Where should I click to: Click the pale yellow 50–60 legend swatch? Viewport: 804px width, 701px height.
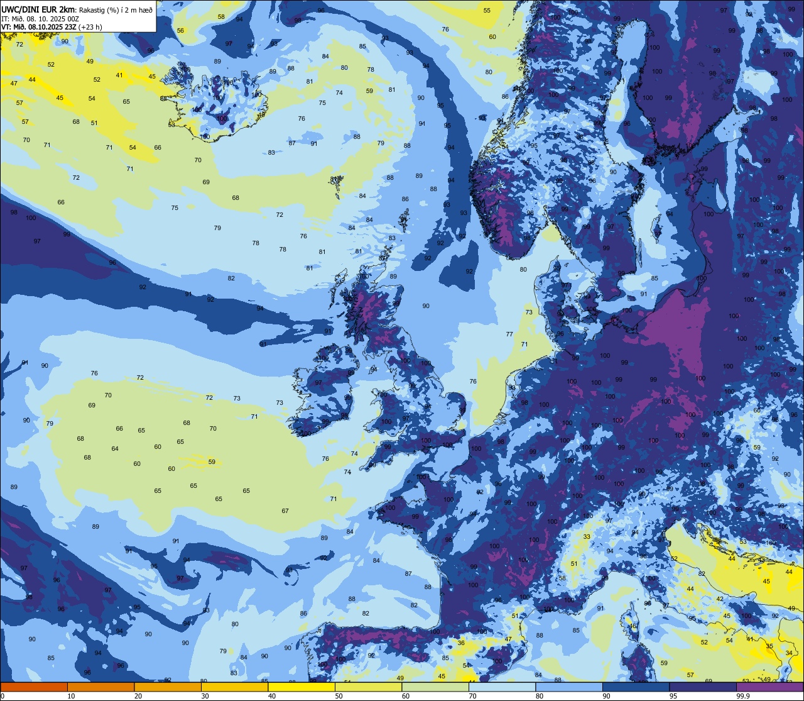click(368, 687)
